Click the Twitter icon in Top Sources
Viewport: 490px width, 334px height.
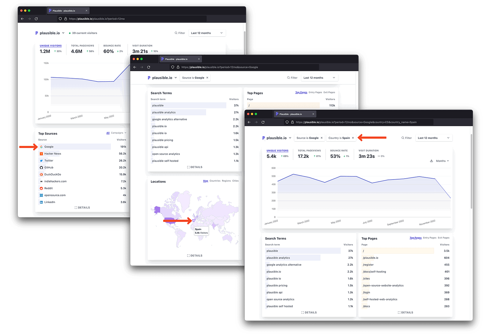pos(41,160)
